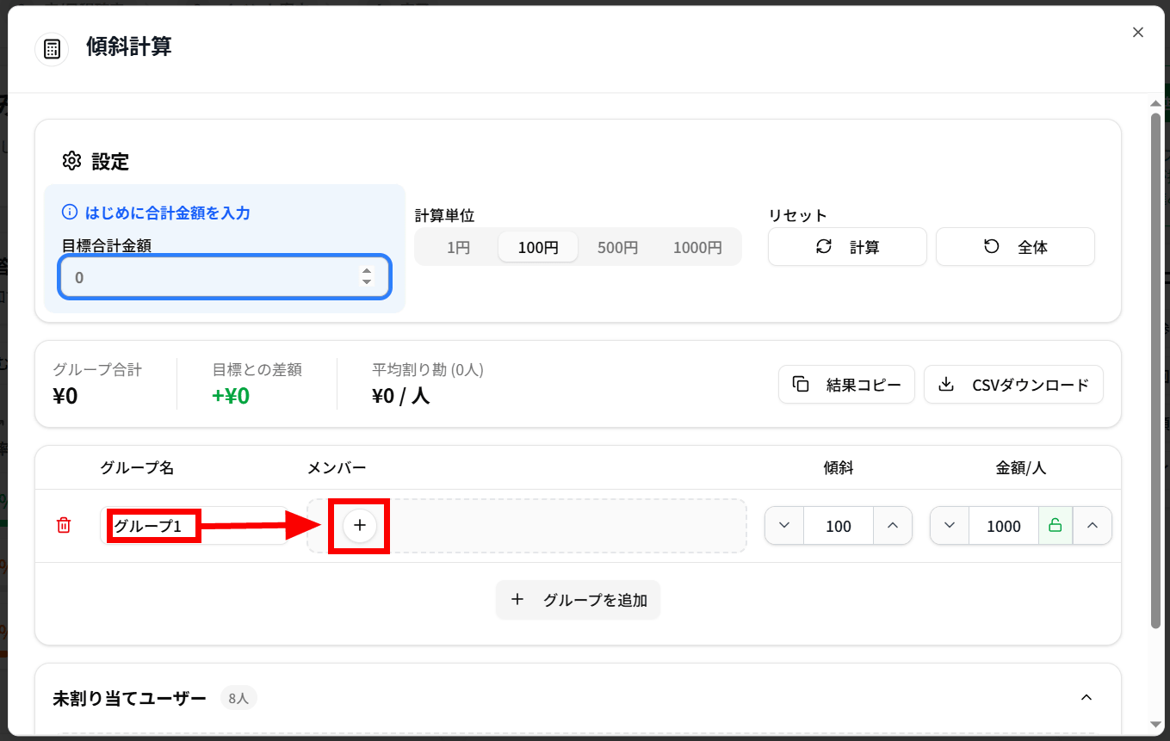1170x741 pixels.
Task: Select the 1円 calculation unit
Action: 458,248
